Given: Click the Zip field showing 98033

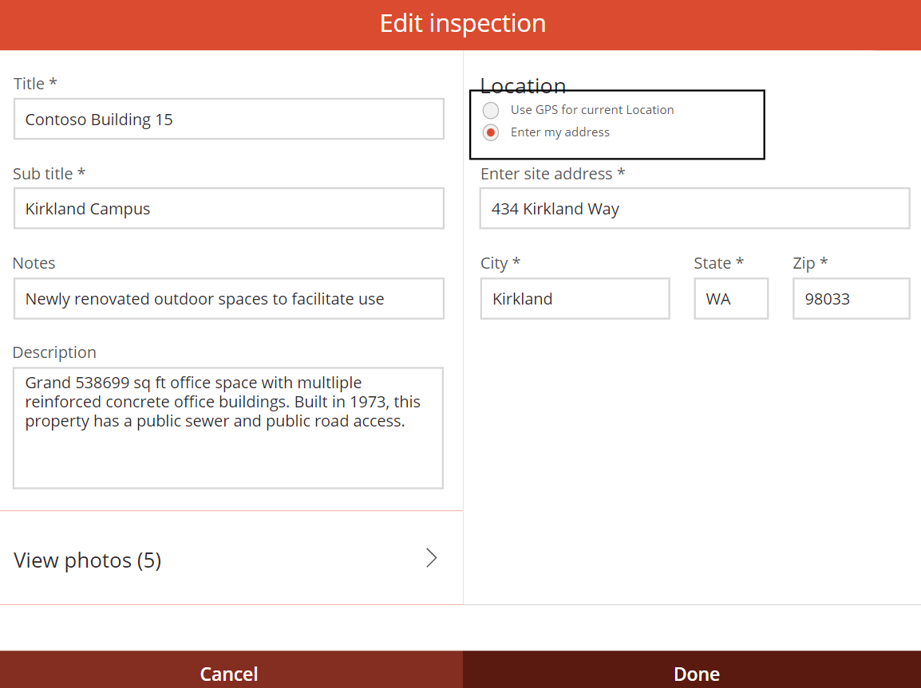Looking at the screenshot, I should [851, 298].
